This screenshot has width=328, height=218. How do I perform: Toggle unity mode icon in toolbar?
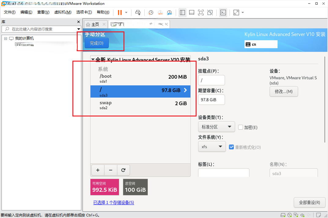tap(210, 13)
